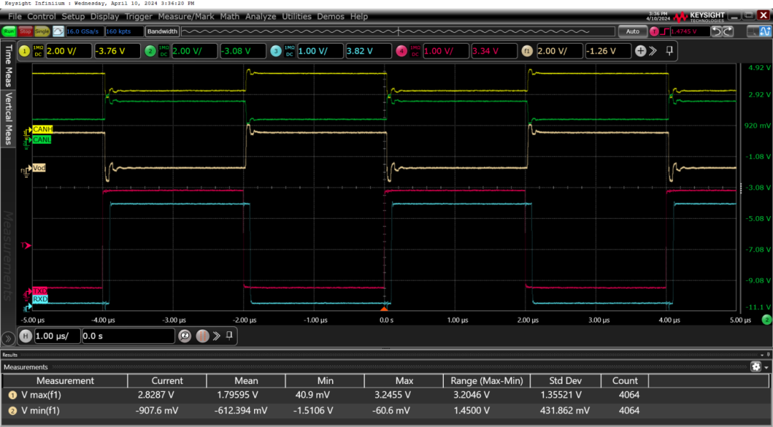This screenshot has height=427, width=773.
Task: Click the Auto trigger mode button
Action: pyautogui.click(x=632, y=31)
